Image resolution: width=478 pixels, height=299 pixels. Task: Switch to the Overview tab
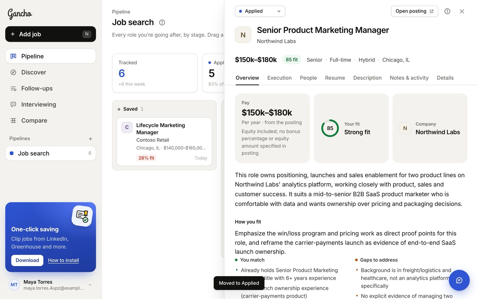[247, 78]
